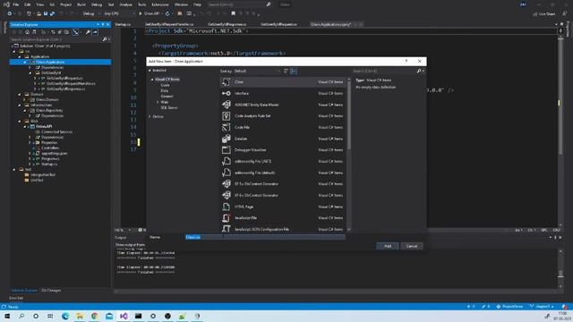Open Solution Explorer properties wrench icon
The width and height of the screenshot is (573, 322).
point(88,32)
